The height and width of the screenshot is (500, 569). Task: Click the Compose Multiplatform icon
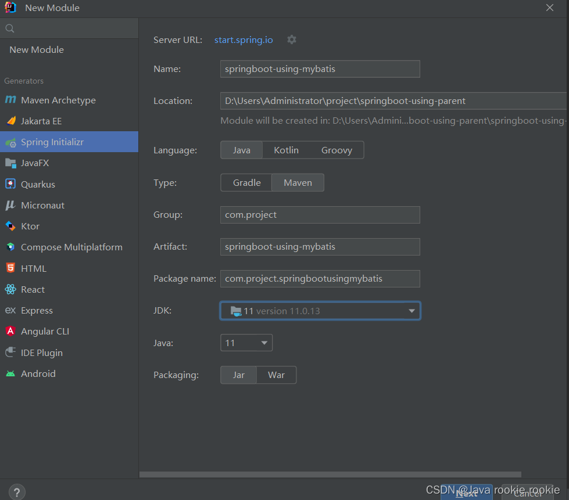10,247
